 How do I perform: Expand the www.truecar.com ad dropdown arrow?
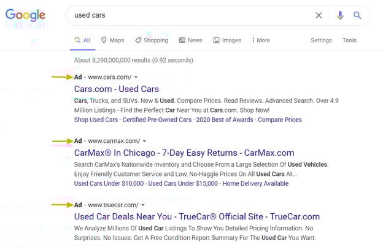pos(143,205)
